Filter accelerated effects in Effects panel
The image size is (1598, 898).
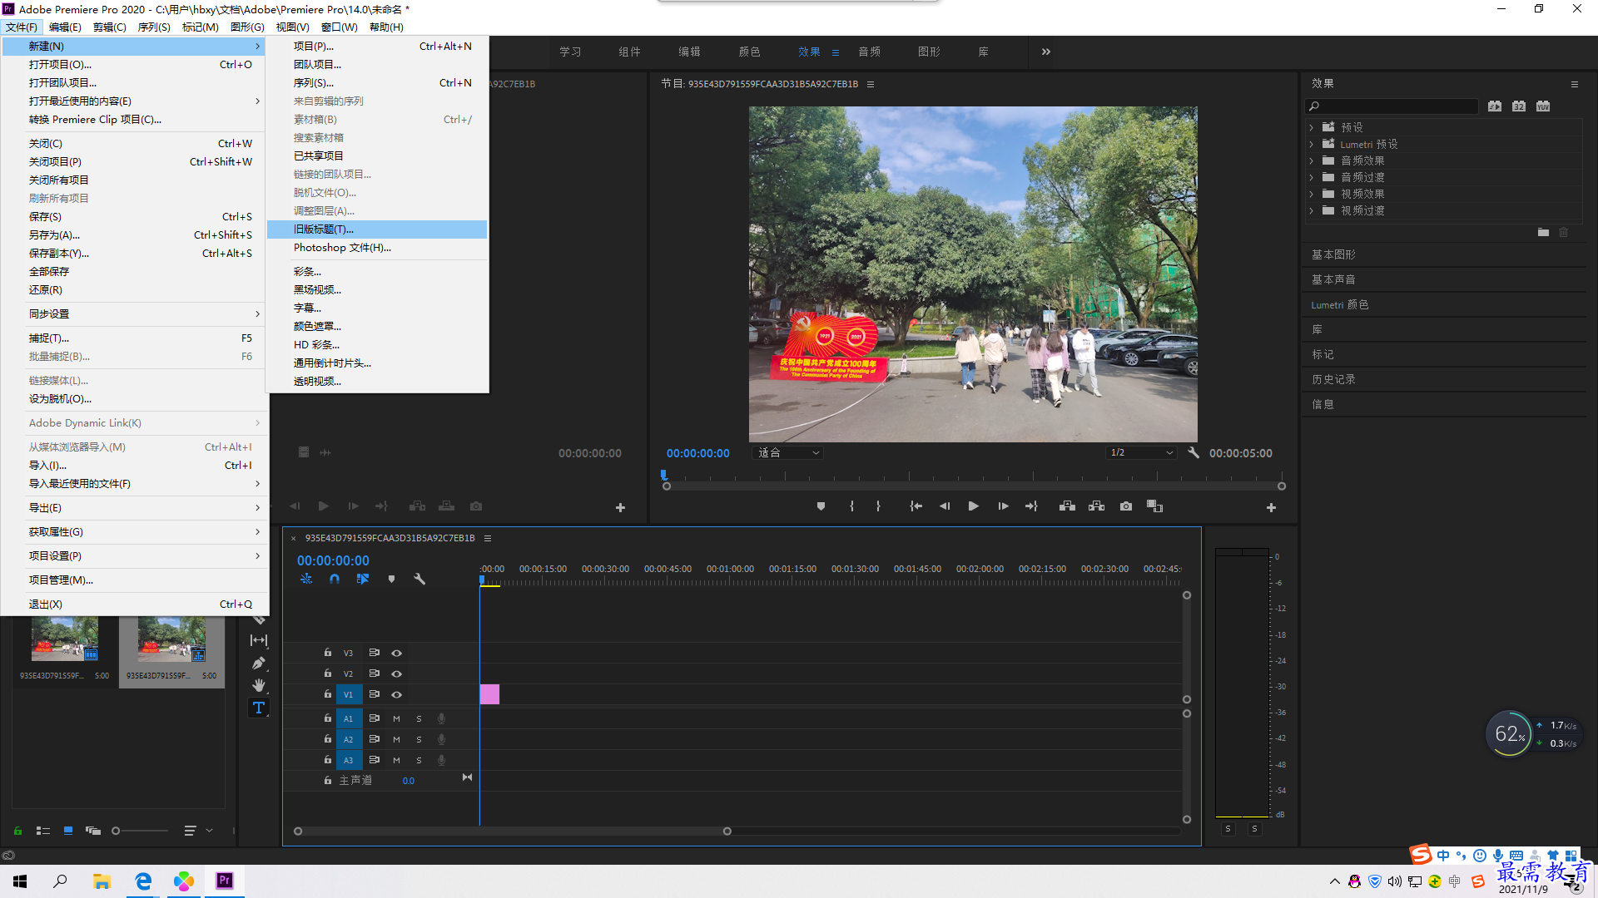click(x=1495, y=106)
